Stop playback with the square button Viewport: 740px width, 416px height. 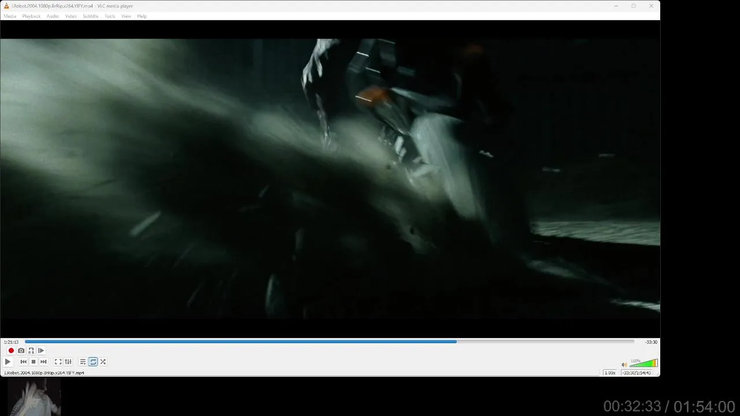(x=34, y=362)
